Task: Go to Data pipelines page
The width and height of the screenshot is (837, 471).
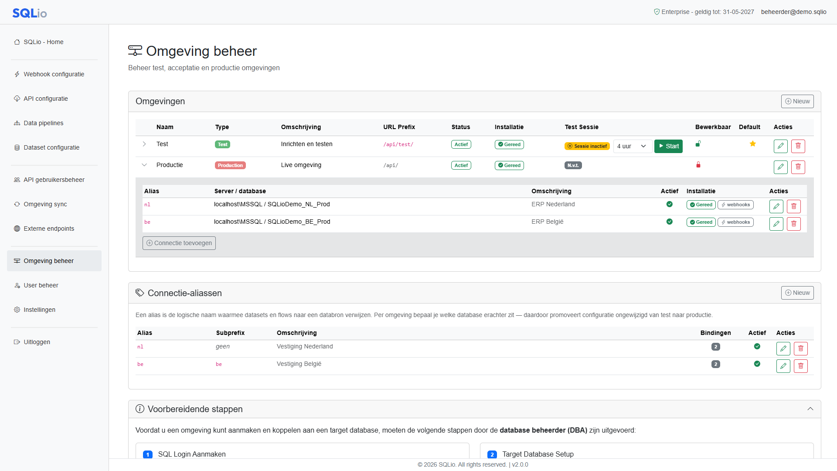Action: click(x=54, y=123)
